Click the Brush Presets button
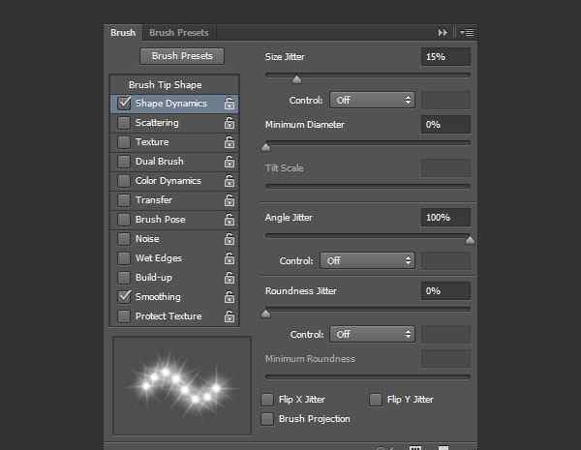581x450 pixels. click(182, 56)
